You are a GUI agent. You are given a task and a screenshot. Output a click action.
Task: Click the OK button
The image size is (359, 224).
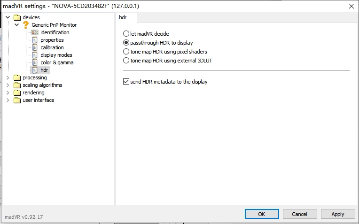262,214
